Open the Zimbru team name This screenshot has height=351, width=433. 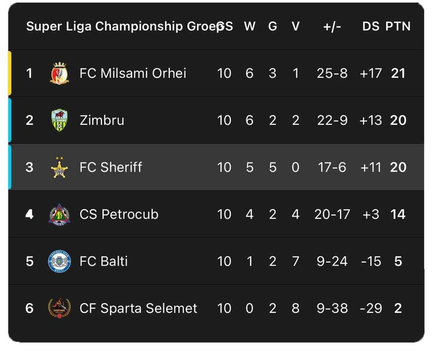point(102,120)
